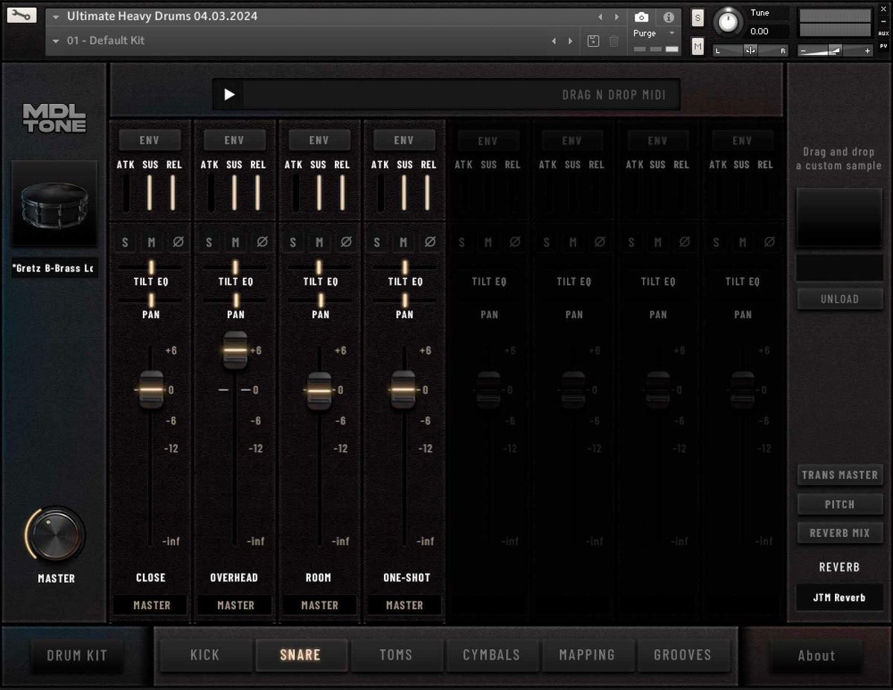The width and height of the screenshot is (893, 690).
Task: Open the JTM Reverb selector
Action: coord(839,597)
